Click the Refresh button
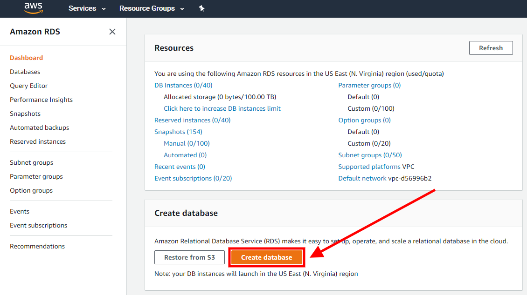The height and width of the screenshot is (295, 527). (491, 48)
